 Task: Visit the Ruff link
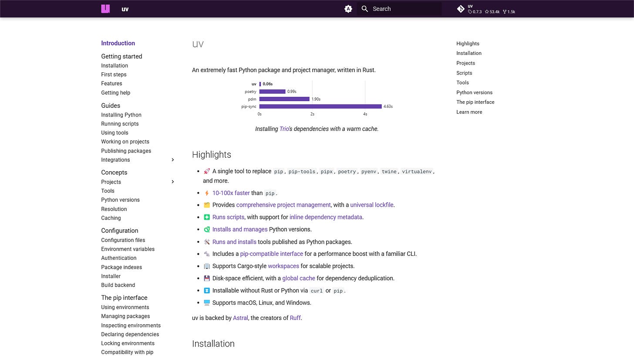click(295, 318)
